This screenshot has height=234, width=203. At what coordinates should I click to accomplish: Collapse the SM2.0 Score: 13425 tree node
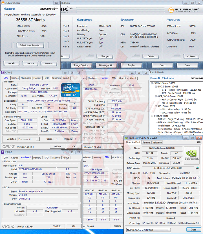[x=156, y=87]
